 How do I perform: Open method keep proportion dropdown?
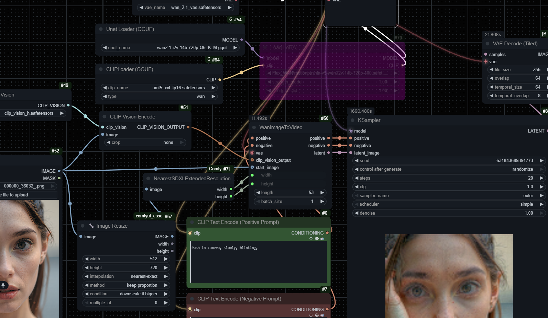click(126, 285)
